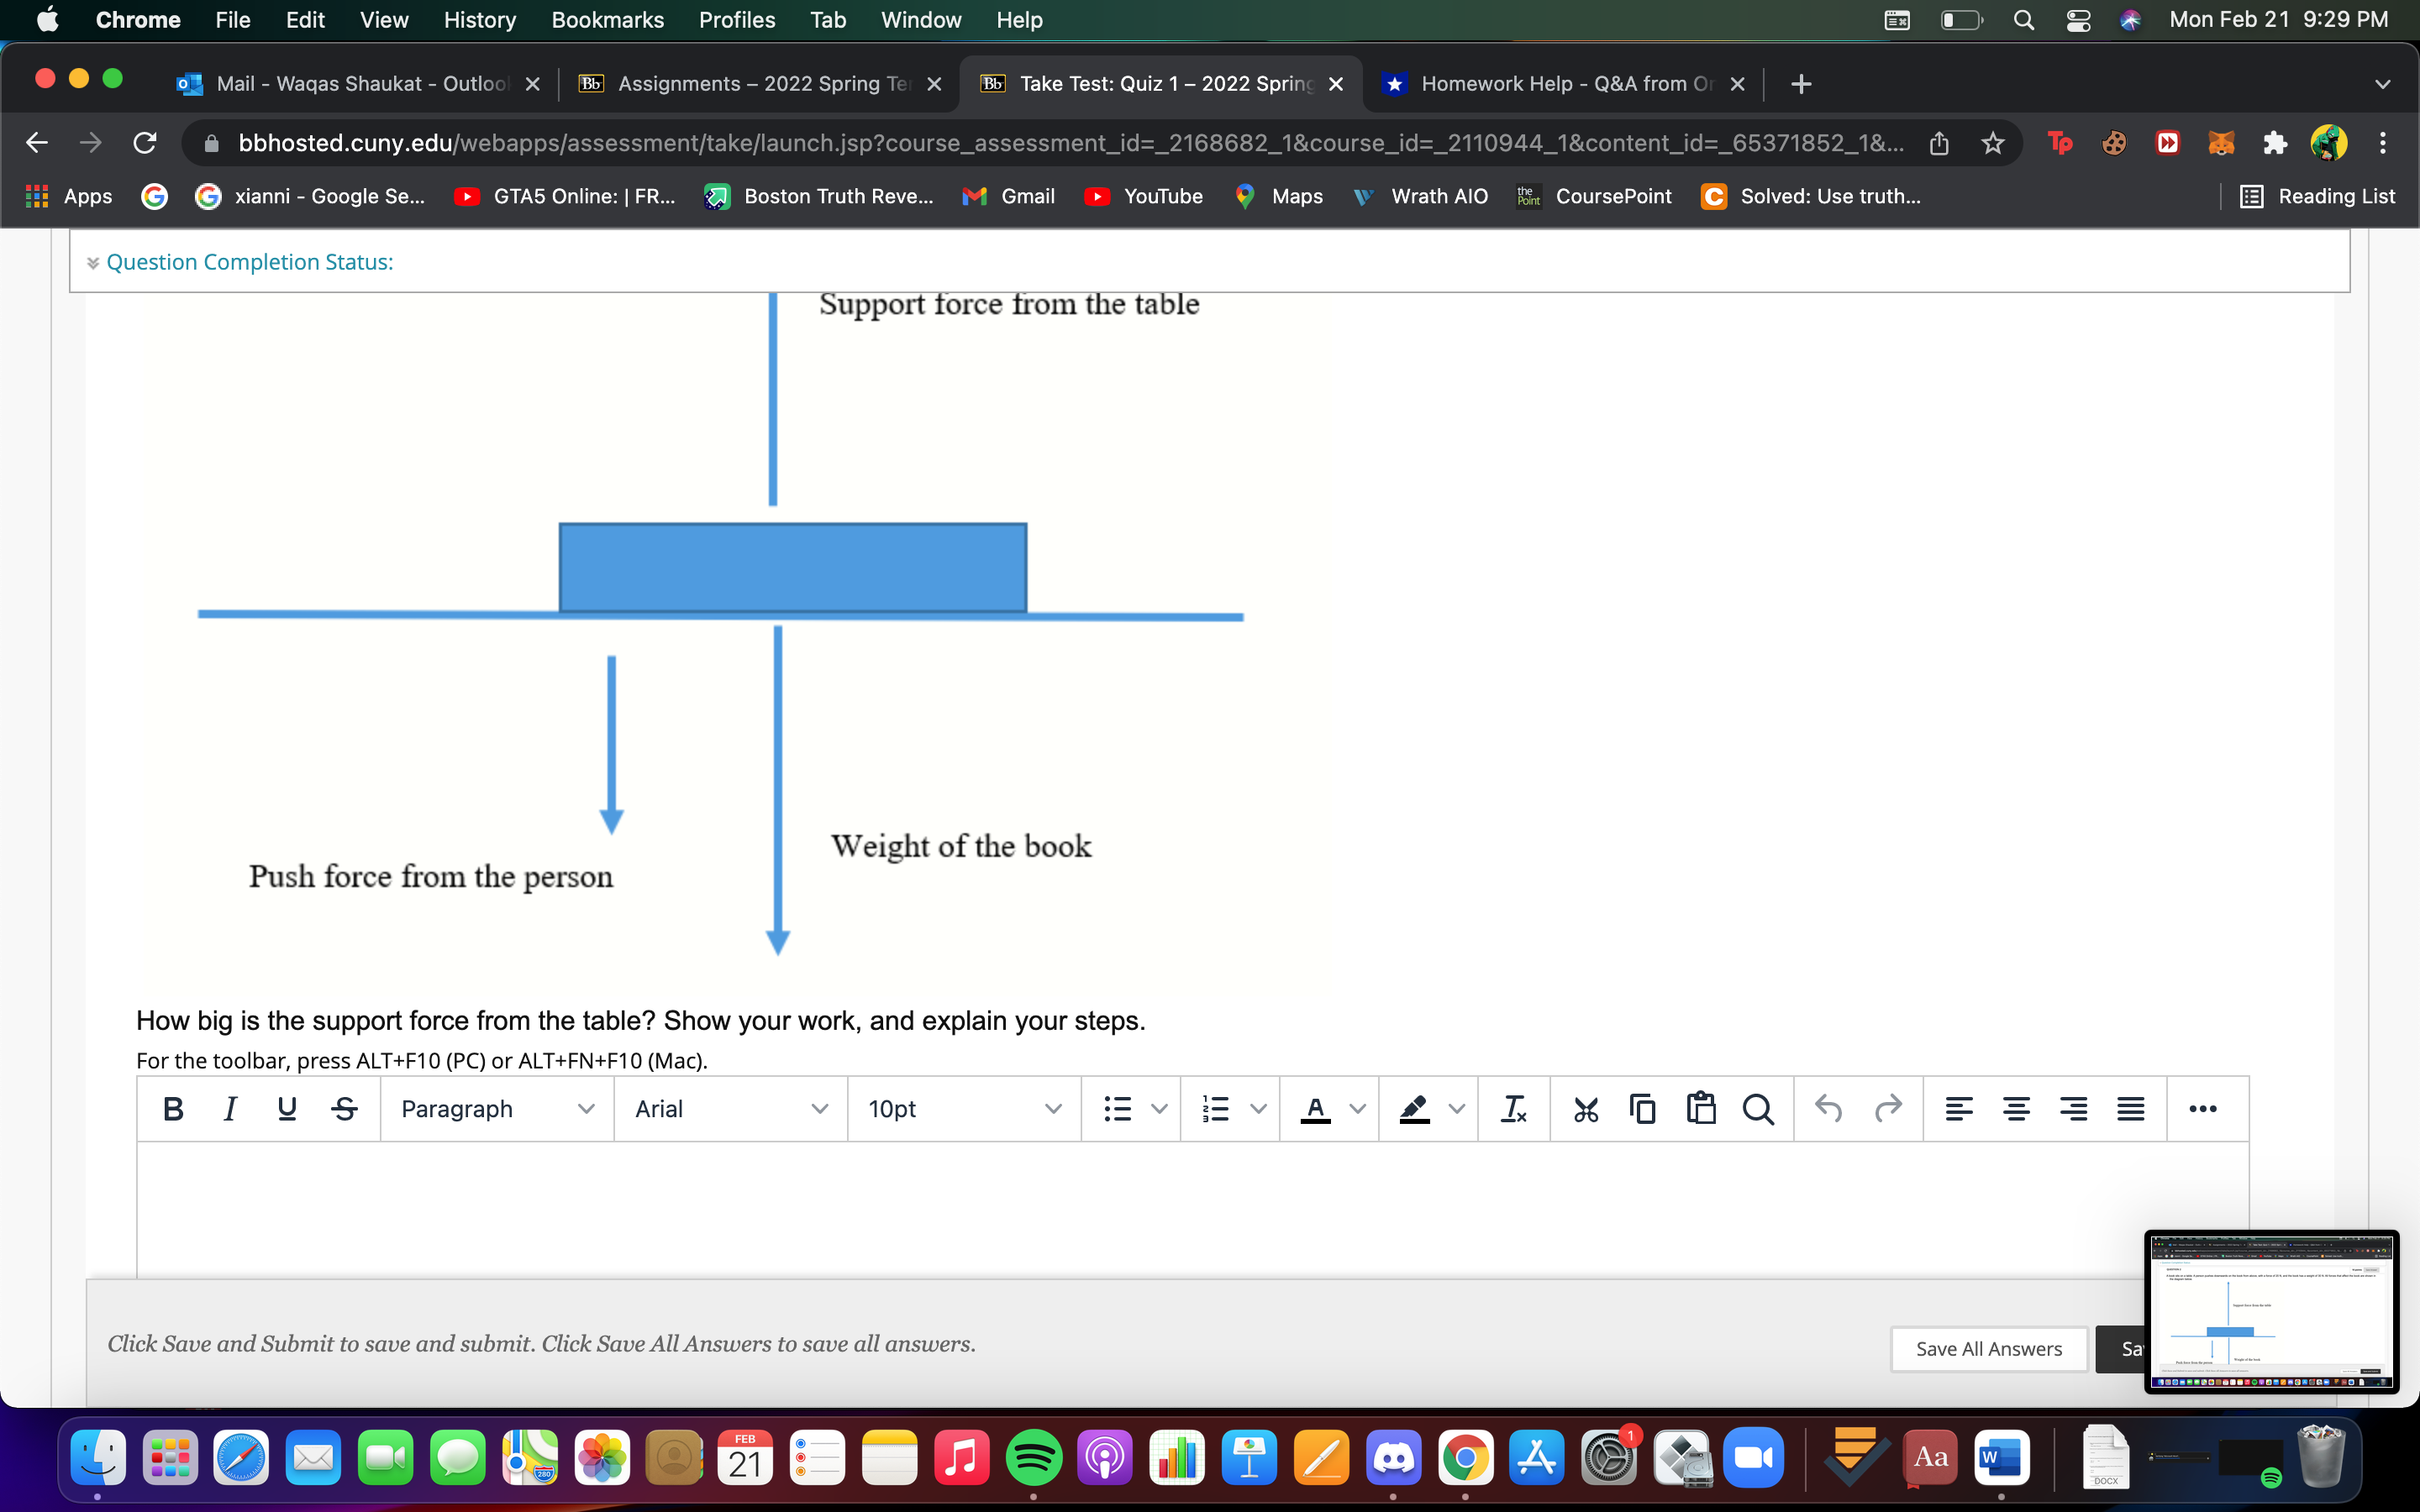Click the Undo arrow icon
Viewport: 2420px width, 1512px height.
coord(1828,1108)
